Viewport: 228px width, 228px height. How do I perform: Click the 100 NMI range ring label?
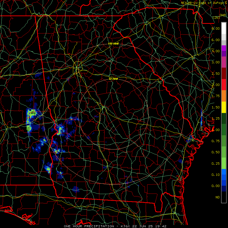click(113, 44)
